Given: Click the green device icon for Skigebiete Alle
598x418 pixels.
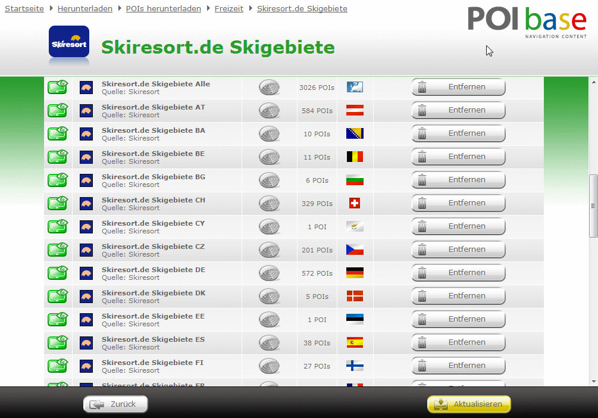Looking at the screenshot, I should (x=58, y=88).
